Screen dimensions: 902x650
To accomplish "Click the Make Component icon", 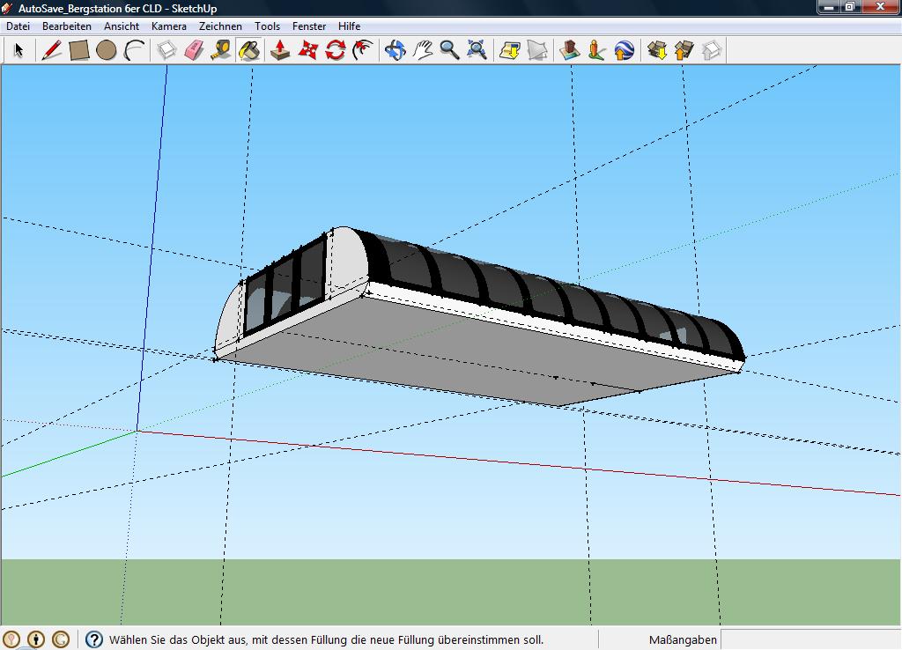I will point(166,50).
